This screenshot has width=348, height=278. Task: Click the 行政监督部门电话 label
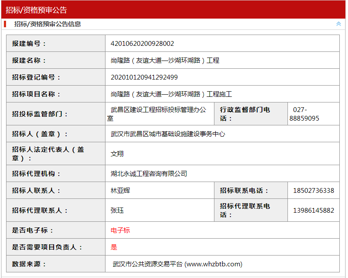245,114
